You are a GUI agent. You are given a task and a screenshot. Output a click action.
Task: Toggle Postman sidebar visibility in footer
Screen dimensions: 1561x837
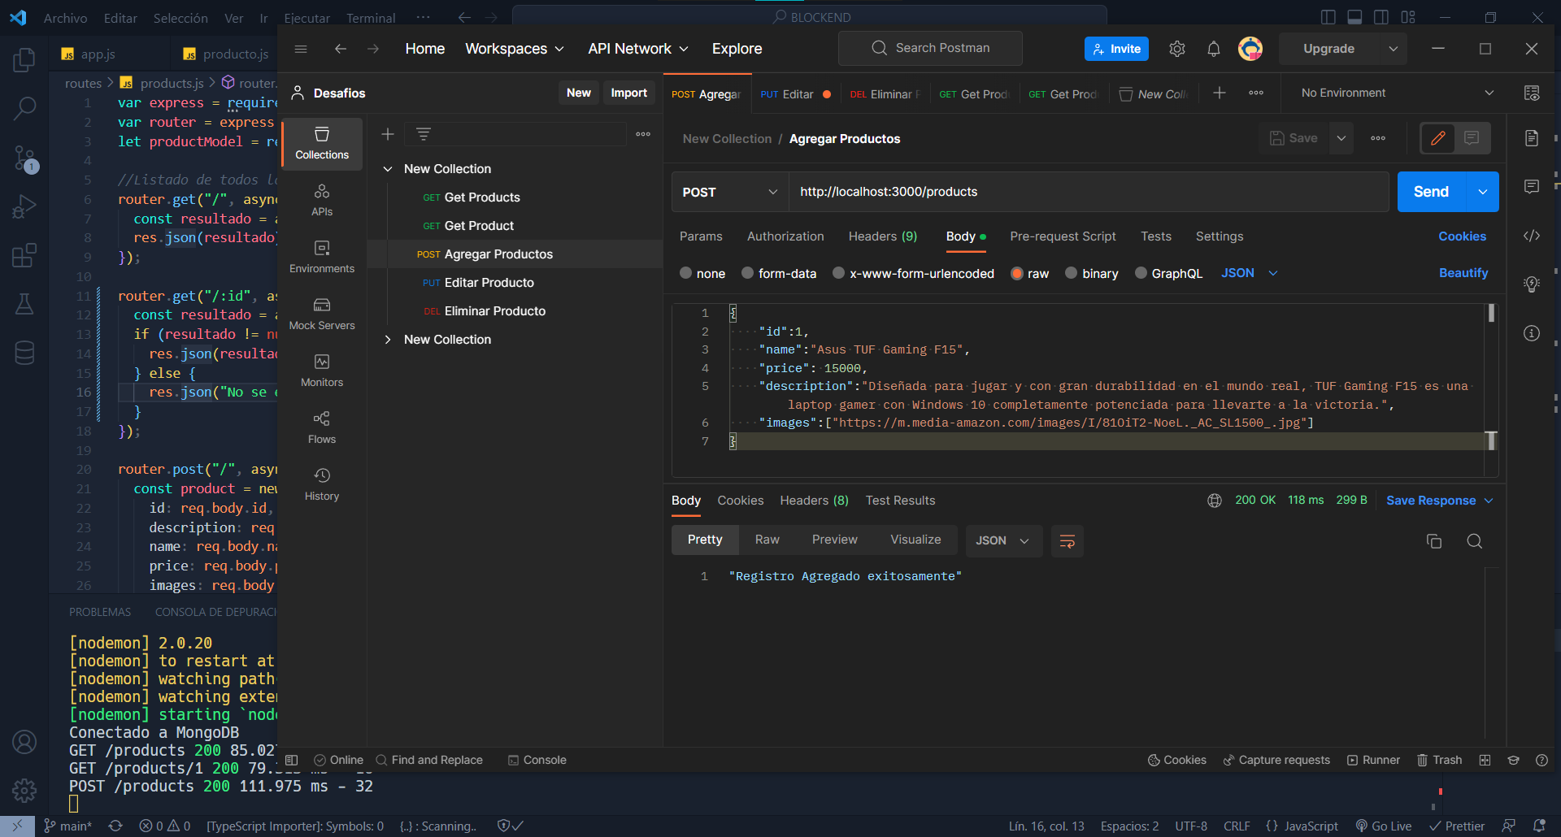click(x=292, y=761)
